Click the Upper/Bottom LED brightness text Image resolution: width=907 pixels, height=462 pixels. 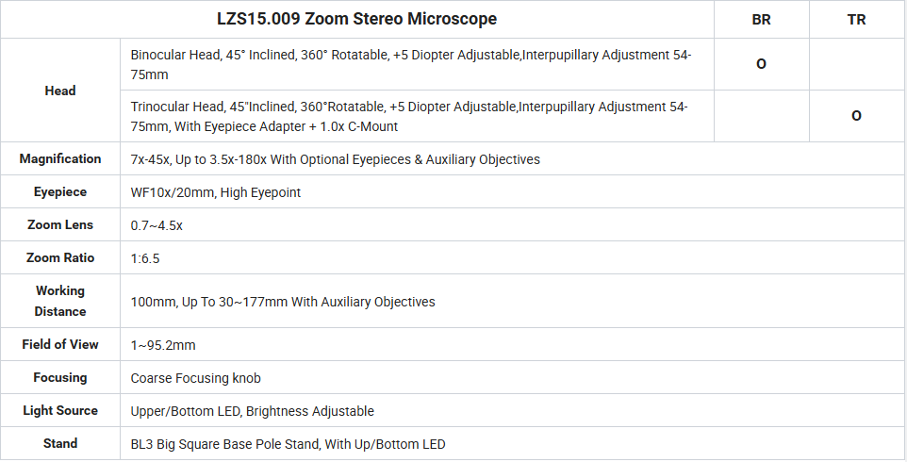(x=252, y=411)
